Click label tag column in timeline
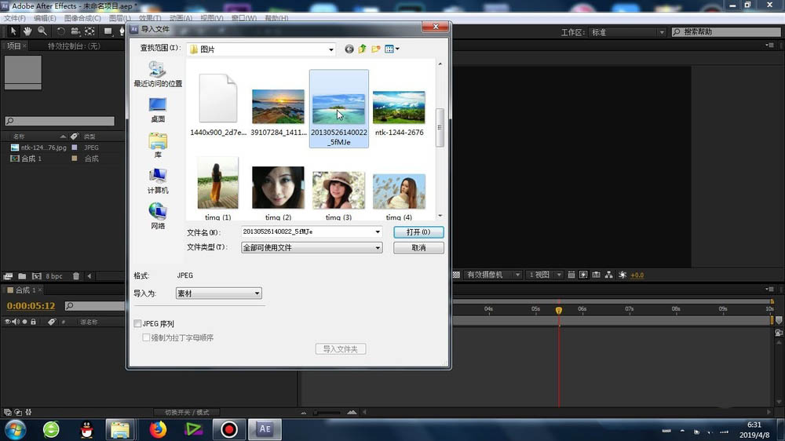Screen dimensions: 785x441 52,322
